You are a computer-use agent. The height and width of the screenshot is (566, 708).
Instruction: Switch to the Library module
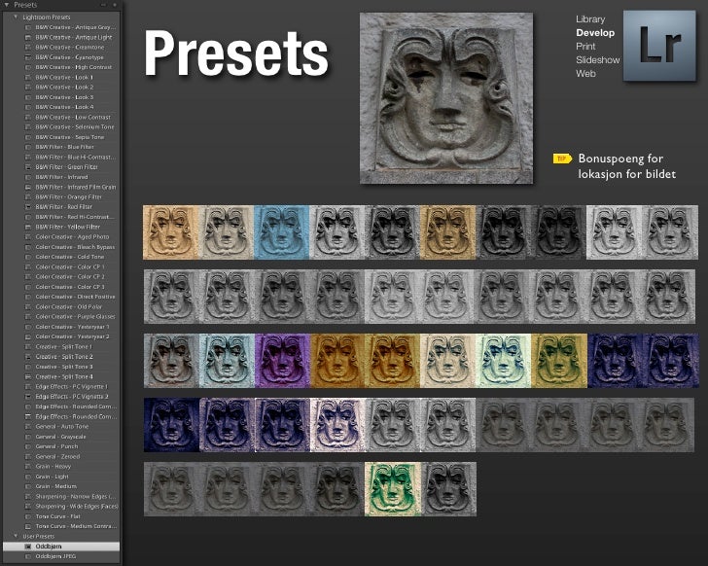coord(590,19)
